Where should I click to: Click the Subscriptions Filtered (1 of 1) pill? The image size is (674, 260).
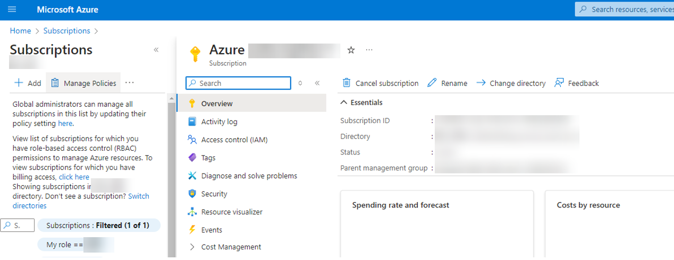pyautogui.click(x=98, y=226)
